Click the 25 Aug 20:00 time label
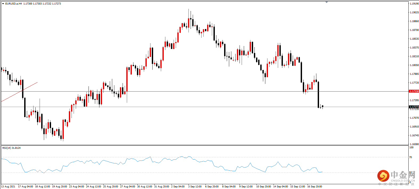The image size is (419, 189). pyautogui.click(x=111, y=187)
